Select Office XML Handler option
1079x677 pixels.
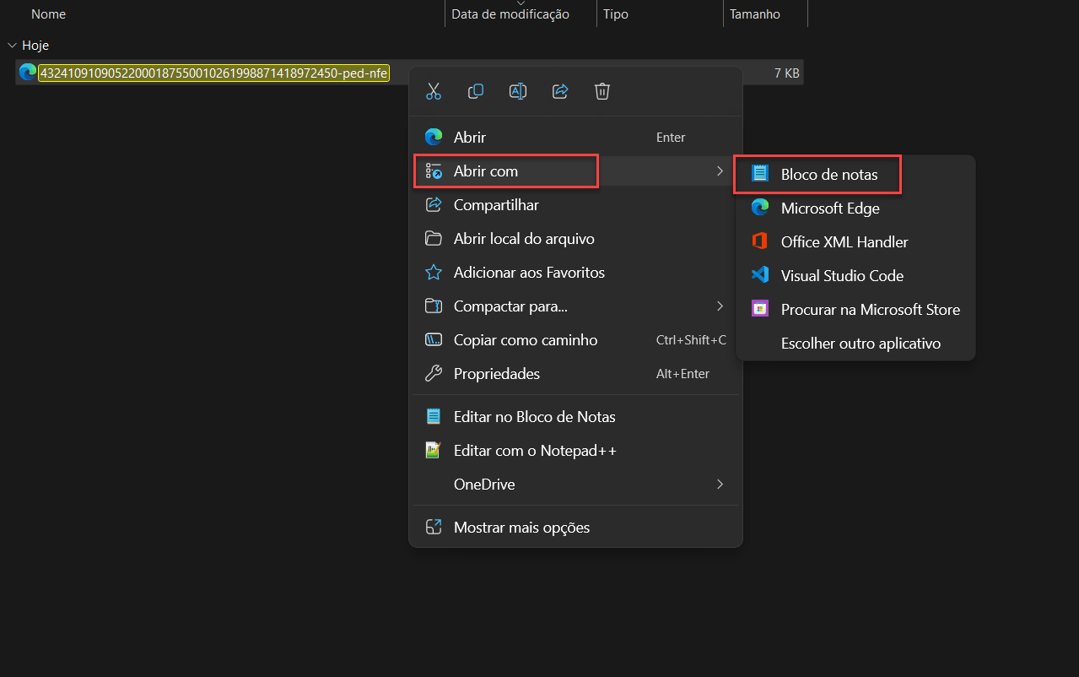click(x=844, y=242)
